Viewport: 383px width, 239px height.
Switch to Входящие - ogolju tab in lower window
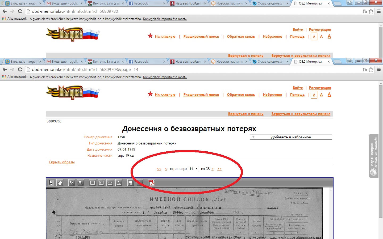[64, 61]
